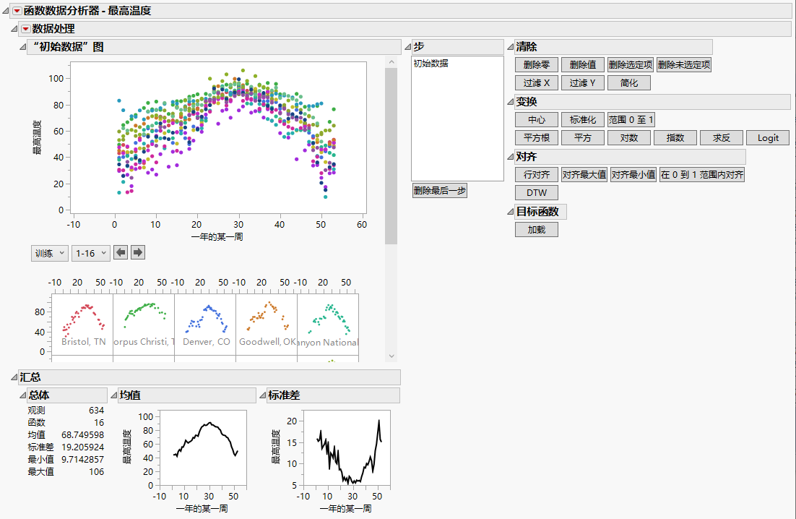Click the left arrow previous-page button
Image resolution: width=796 pixels, height=519 pixels.
[121, 253]
